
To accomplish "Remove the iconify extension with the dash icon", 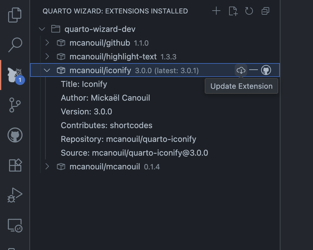I will coord(254,70).
